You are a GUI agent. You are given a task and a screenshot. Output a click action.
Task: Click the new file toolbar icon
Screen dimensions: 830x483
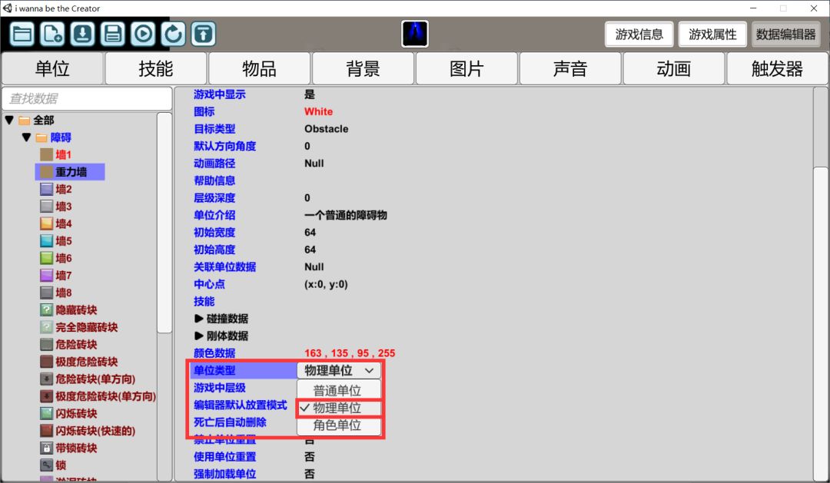pos(52,34)
